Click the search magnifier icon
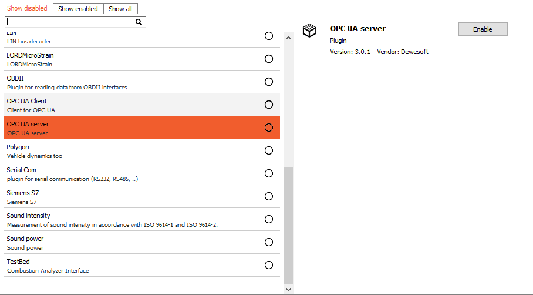Viewport: 533px width, 295px height. [x=139, y=22]
